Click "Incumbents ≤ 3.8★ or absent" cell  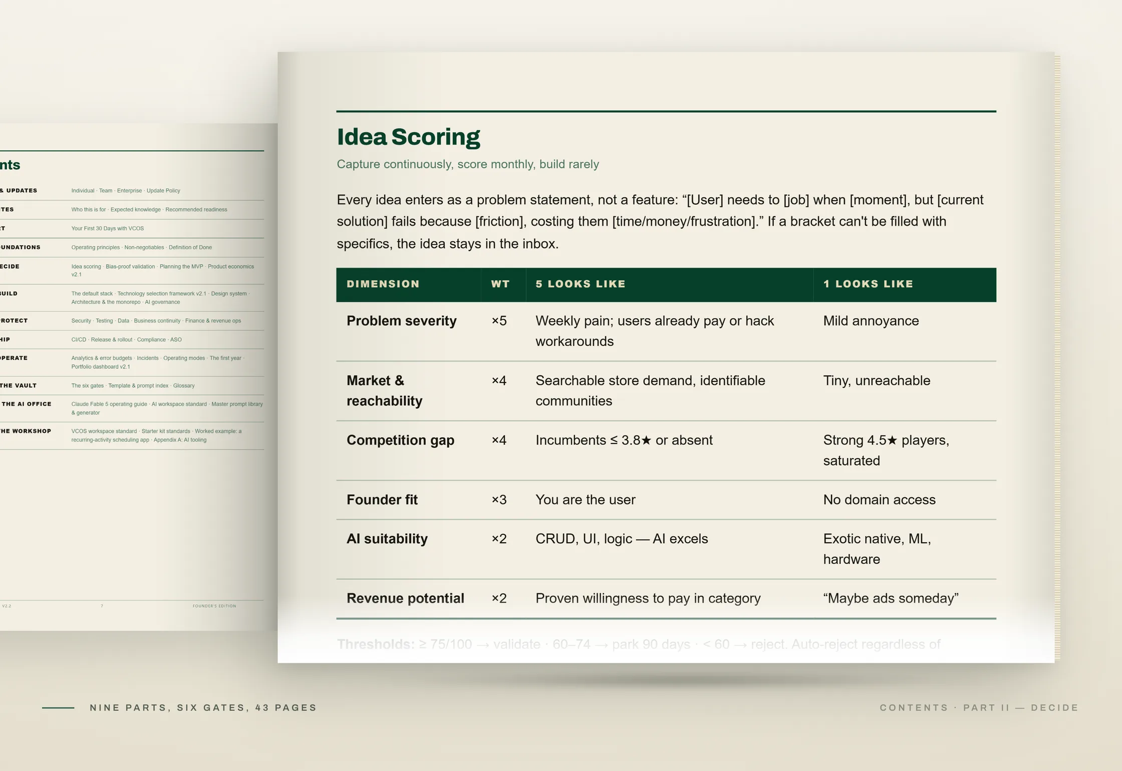[x=624, y=440]
